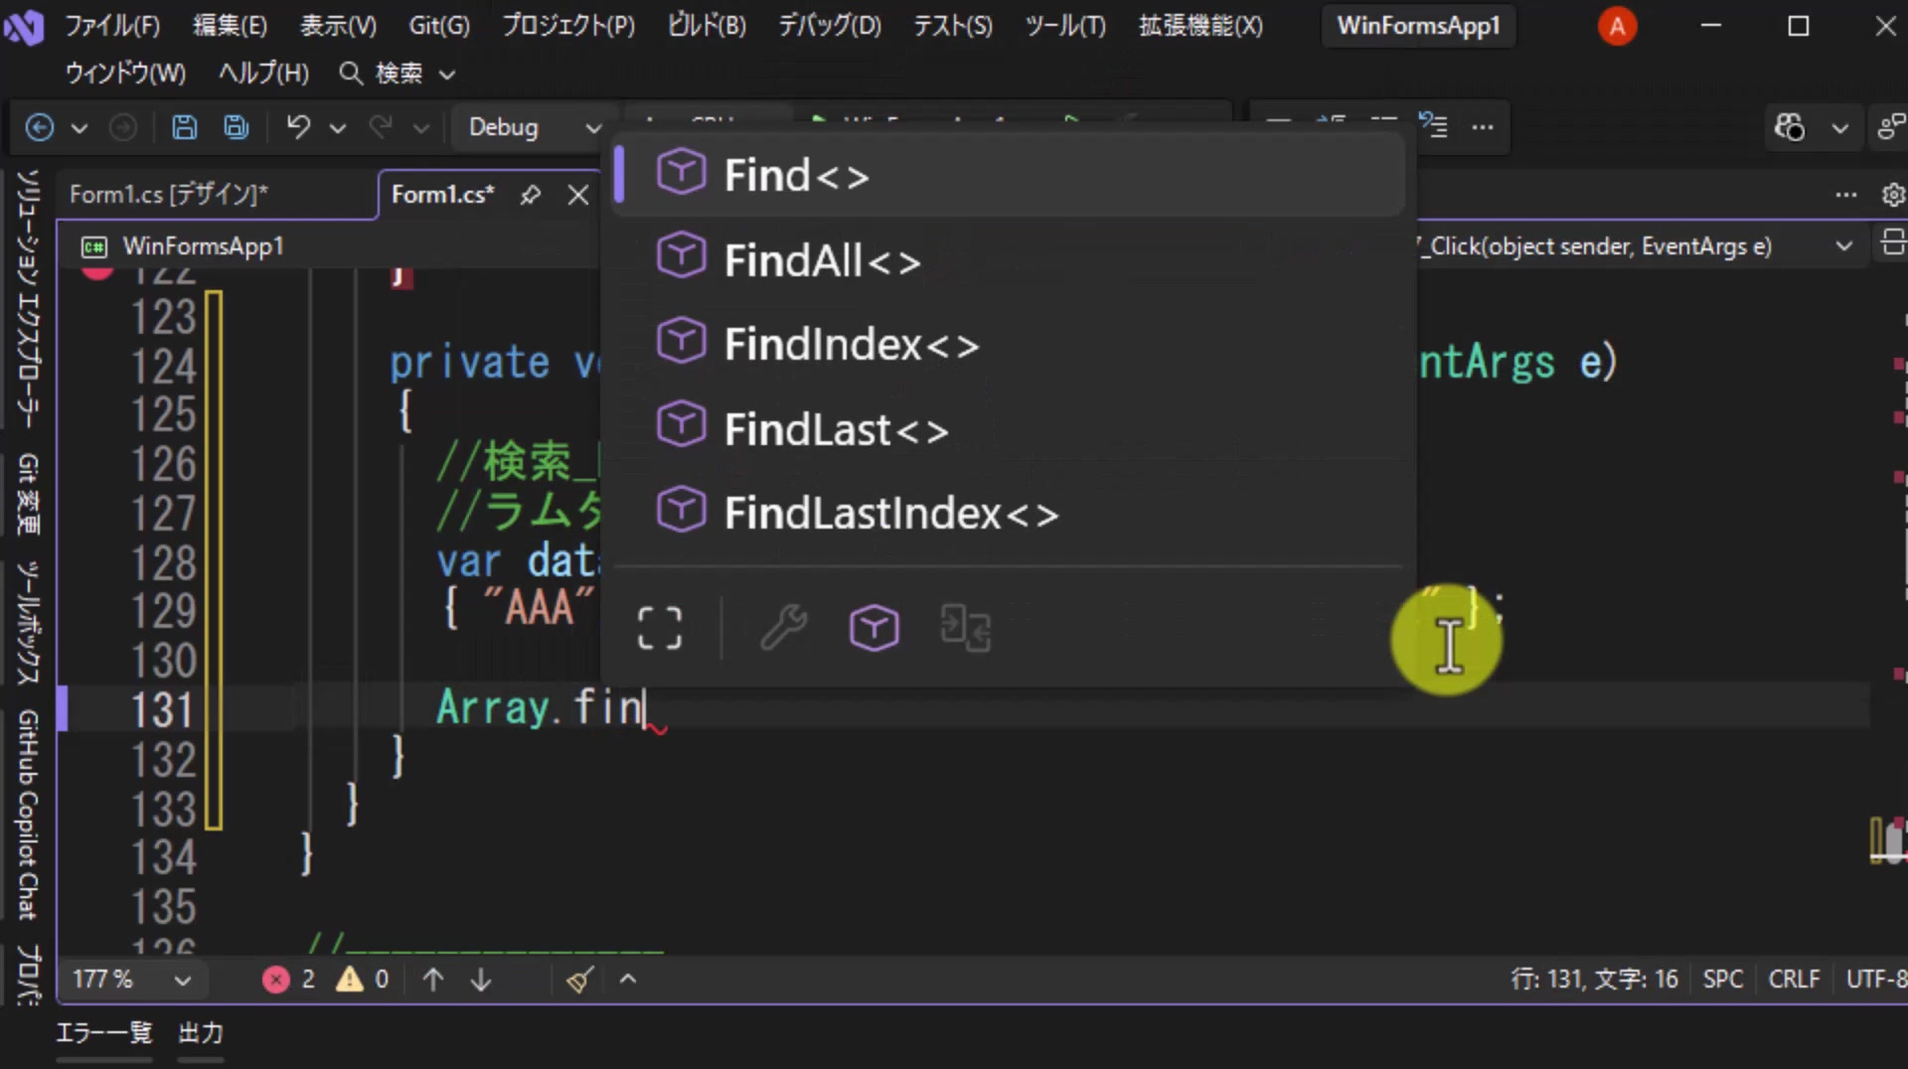Viewport: 1908px width, 1069px height.
Task: Choose FindLastIndex<> in the completion list
Action: (x=1008, y=513)
